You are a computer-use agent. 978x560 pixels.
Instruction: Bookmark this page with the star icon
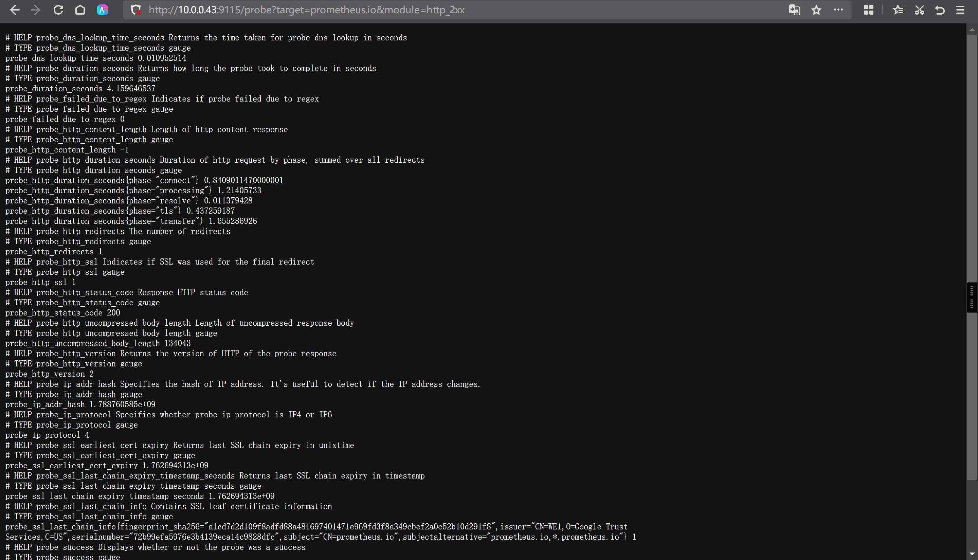(816, 10)
